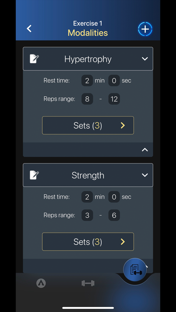Collapse the Strength modality section
Screen dimensions: 176x312
pyautogui.click(x=145, y=175)
